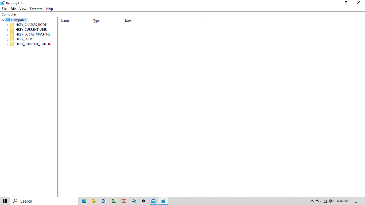Minimize the Registry Editor window
Image resolution: width=365 pixels, height=205 pixels.
tap(334, 3)
